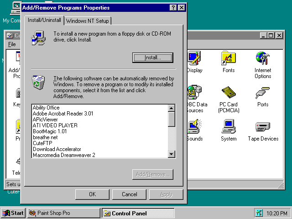Screen dimensions: 292x219
Task: Switch to Paint Shop Pro on taskbar
Action: point(64,213)
